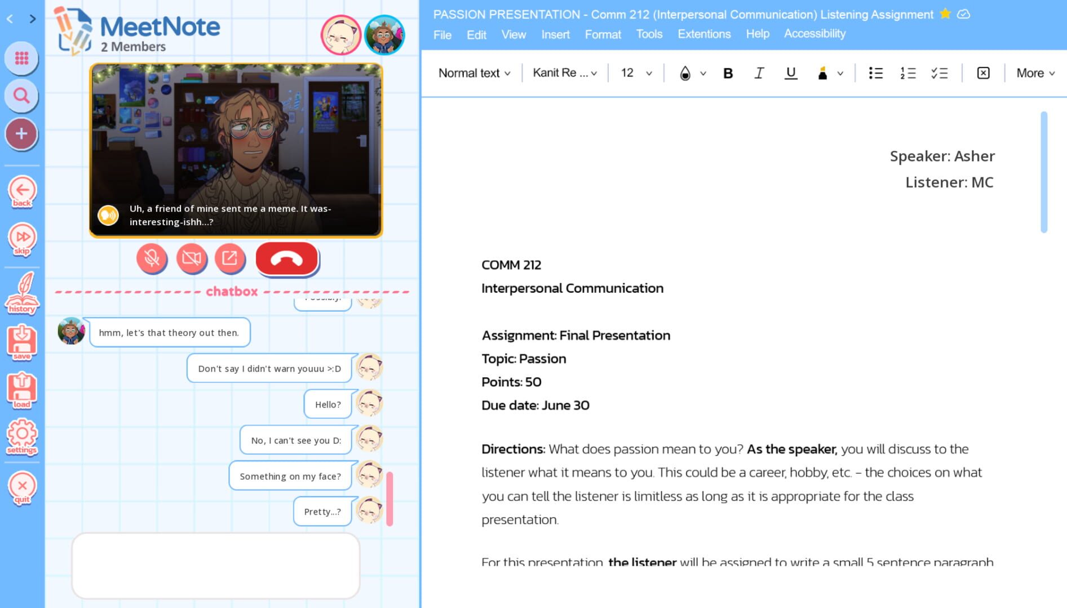
Task: Enable the checklist formatting option
Action: coord(940,73)
